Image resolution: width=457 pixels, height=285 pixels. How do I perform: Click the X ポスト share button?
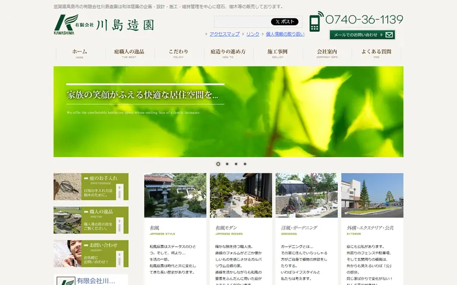click(285, 22)
